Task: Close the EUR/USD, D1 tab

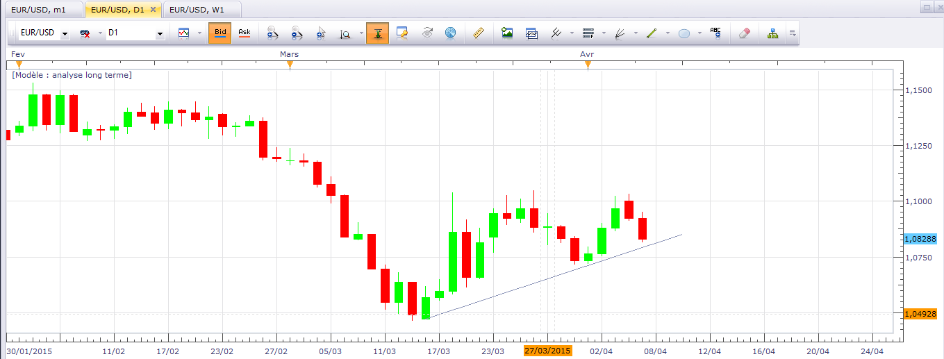Action: (x=153, y=9)
